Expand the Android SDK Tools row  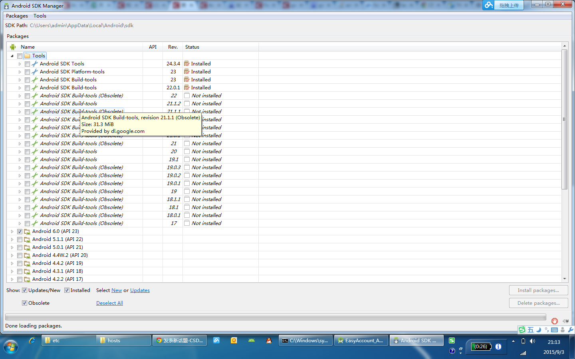pos(20,64)
